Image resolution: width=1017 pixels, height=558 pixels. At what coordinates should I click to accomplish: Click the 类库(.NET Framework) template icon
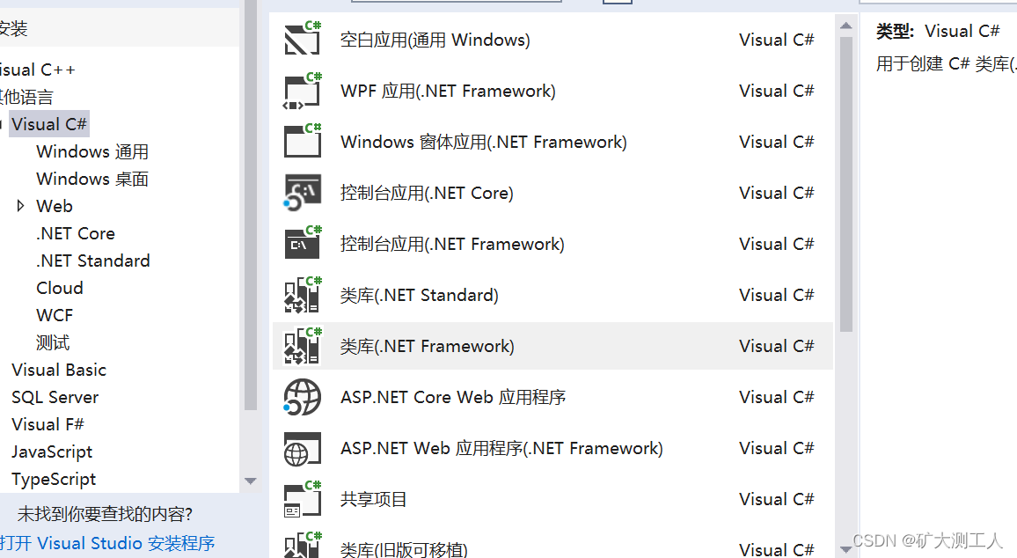pyautogui.click(x=303, y=346)
